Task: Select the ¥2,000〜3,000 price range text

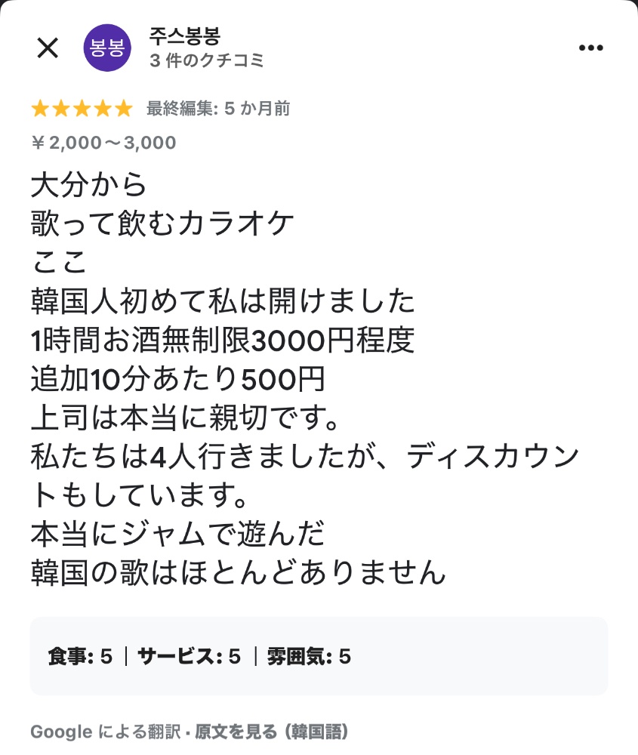Action: (103, 143)
